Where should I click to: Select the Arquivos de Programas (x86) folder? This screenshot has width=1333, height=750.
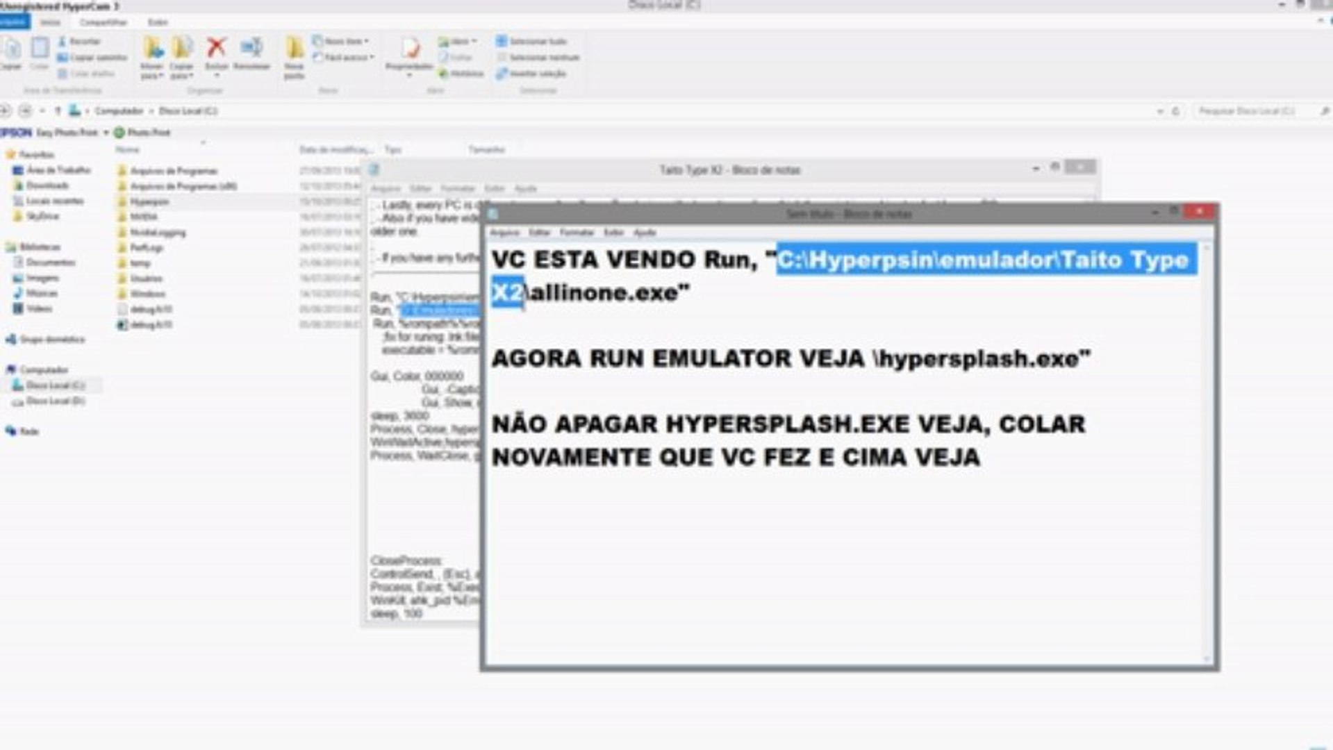[x=177, y=186]
